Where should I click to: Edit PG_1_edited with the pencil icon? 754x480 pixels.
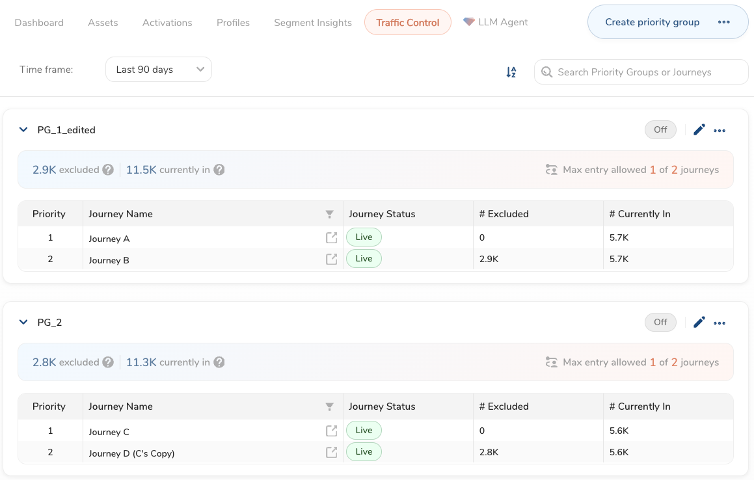point(699,130)
